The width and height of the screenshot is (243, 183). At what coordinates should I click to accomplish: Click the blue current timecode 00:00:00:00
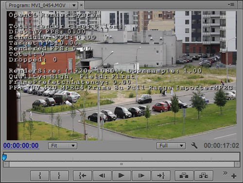(x=21, y=146)
